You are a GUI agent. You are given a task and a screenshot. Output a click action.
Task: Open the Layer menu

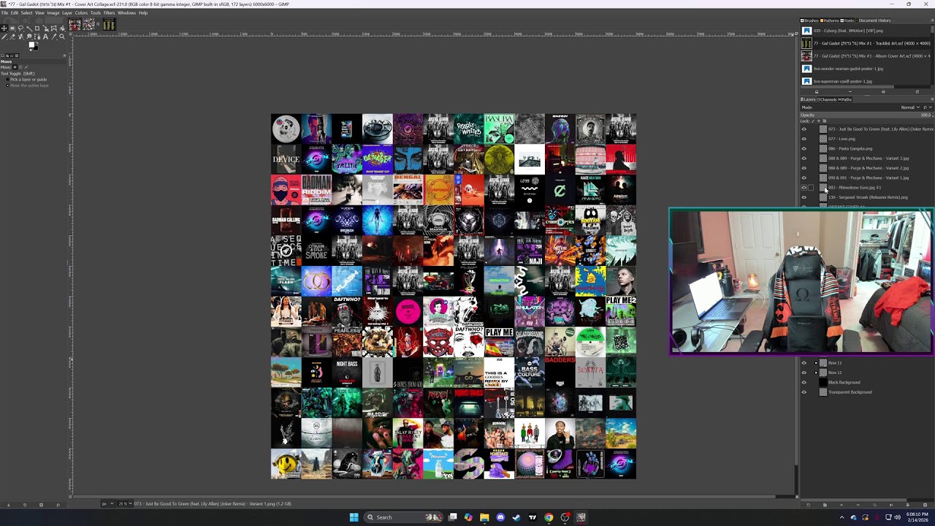click(67, 12)
